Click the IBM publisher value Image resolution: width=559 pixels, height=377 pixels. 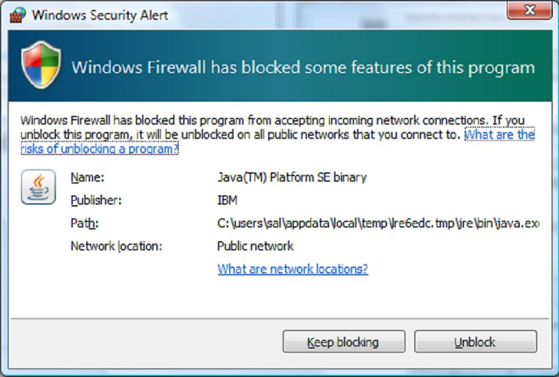tap(228, 200)
